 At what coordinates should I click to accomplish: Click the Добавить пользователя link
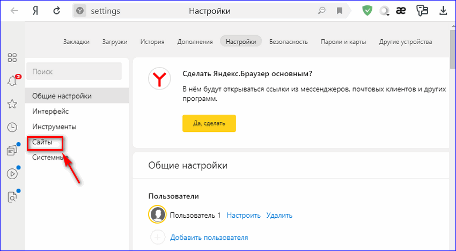coord(209,238)
